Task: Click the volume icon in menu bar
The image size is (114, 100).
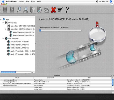Action: tap(97, 1)
